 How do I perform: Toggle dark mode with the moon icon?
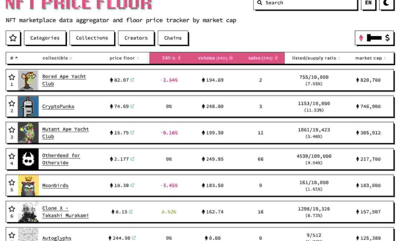pos(386,3)
